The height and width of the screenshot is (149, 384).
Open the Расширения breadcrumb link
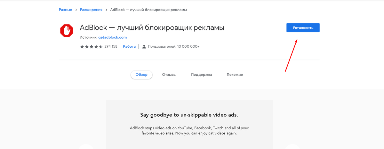point(91,10)
